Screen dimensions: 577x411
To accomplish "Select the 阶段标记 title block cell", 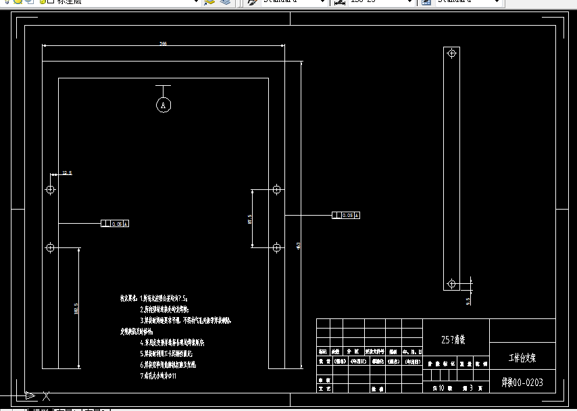I will [x=440, y=364].
